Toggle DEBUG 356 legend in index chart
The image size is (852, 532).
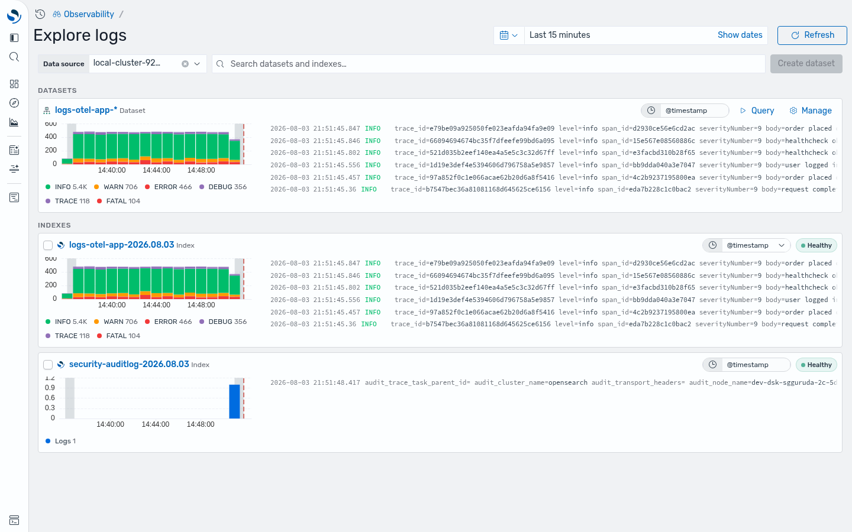click(x=222, y=322)
